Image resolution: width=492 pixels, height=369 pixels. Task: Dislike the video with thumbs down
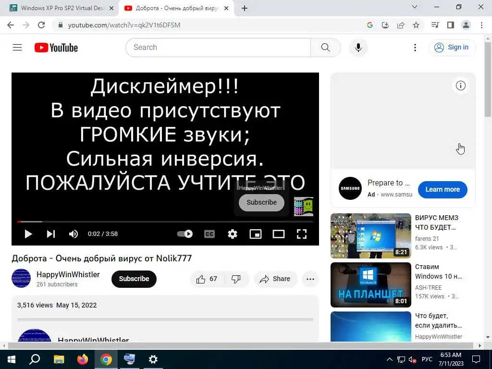[236, 279]
